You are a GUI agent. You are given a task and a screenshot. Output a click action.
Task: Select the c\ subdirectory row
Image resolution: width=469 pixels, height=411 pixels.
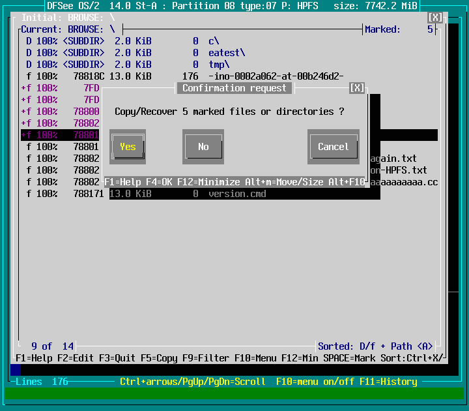(214, 41)
